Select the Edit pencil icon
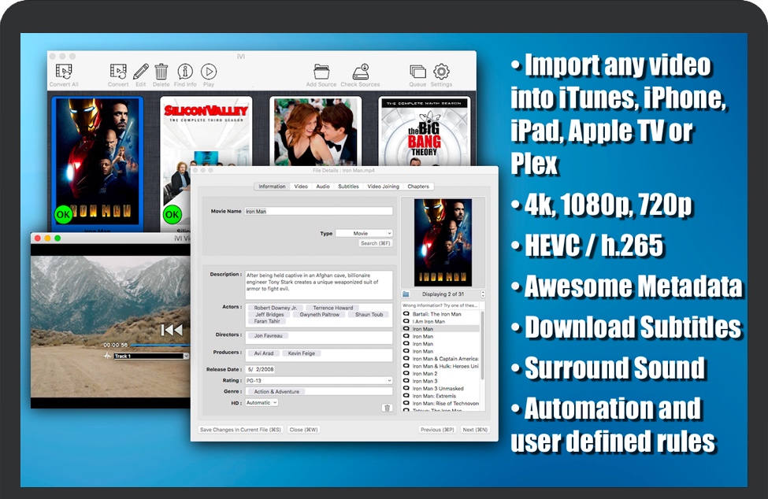768x499 pixels. [x=140, y=72]
